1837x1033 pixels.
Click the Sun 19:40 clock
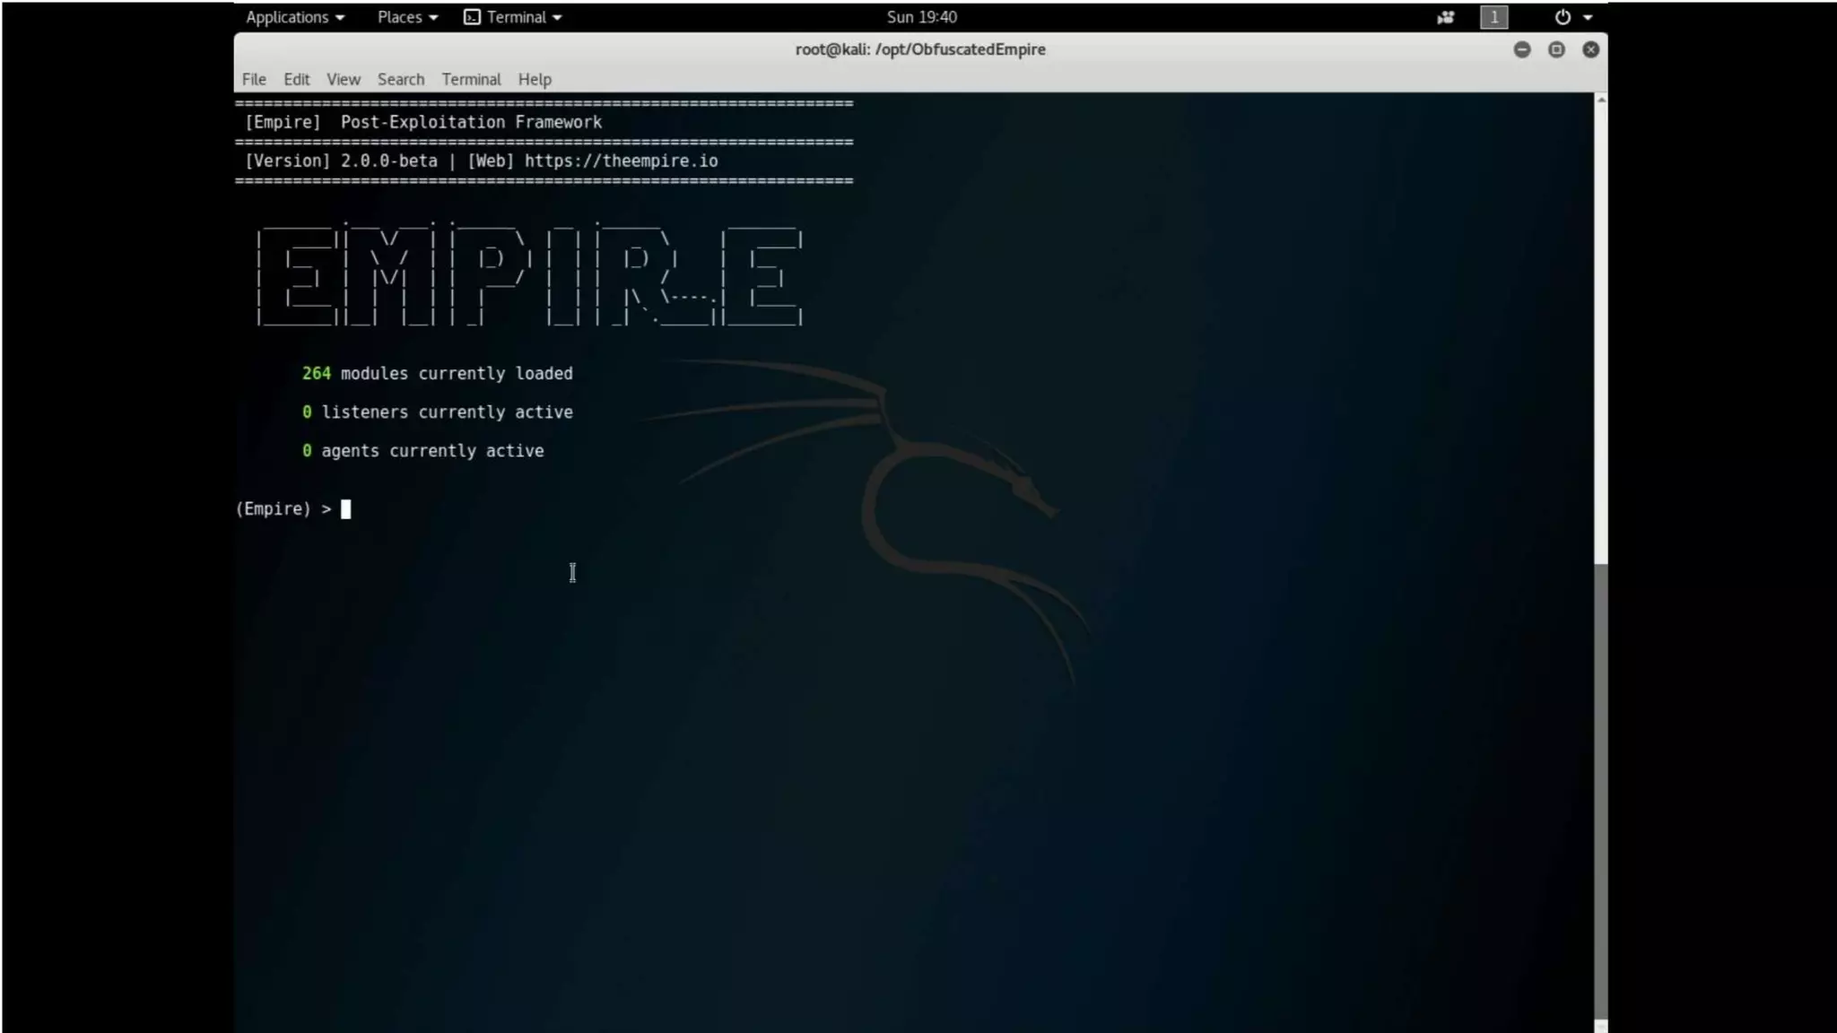[921, 17]
